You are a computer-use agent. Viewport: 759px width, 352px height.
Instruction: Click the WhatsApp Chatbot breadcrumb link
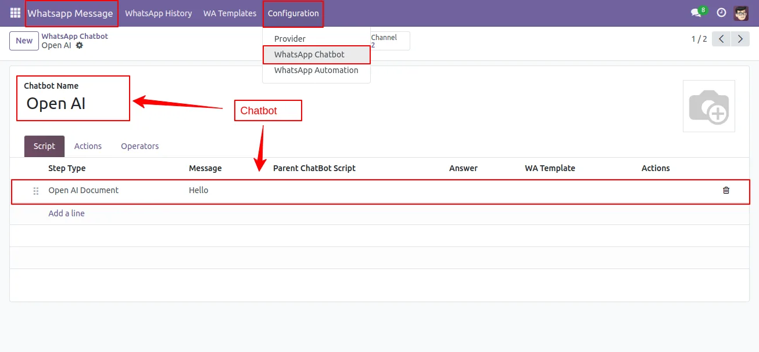[x=74, y=36]
